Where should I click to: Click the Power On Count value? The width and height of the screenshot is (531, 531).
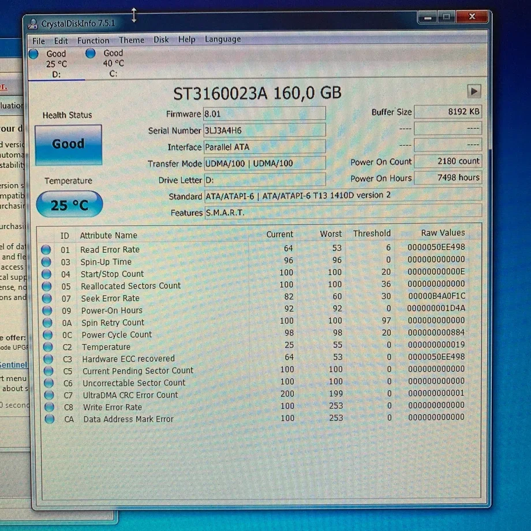pyautogui.click(x=448, y=161)
